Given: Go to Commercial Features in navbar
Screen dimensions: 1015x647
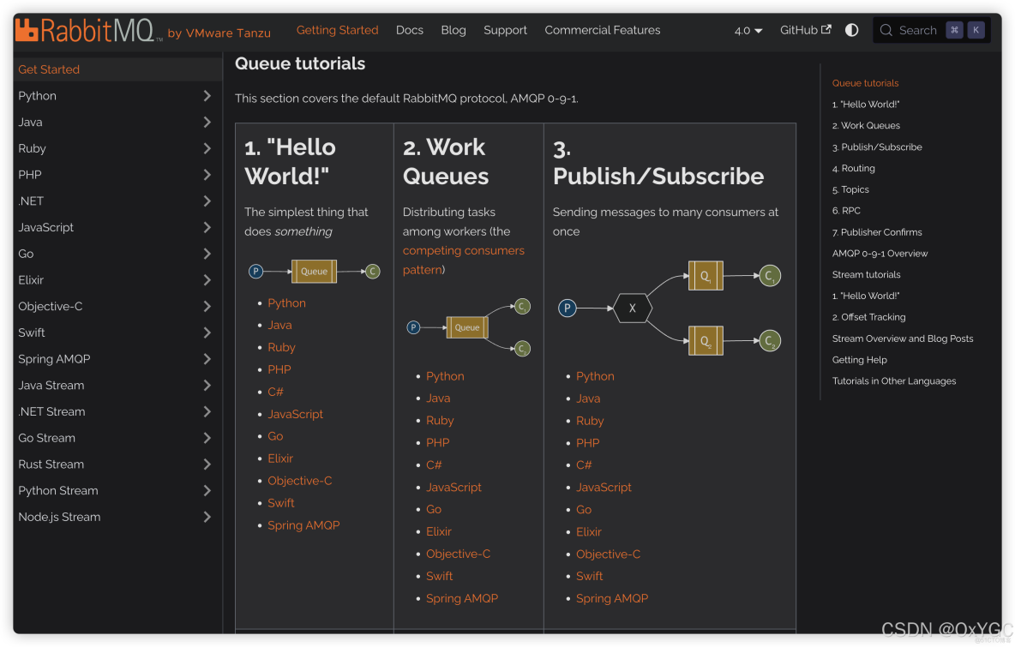Looking at the screenshot, I should pos(603,30).
